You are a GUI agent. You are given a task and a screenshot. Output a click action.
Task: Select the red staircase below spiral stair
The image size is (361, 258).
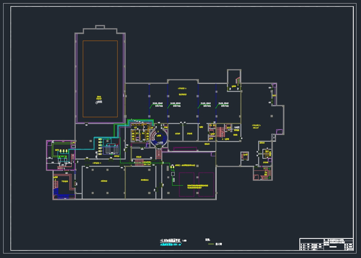pos(158,154)
